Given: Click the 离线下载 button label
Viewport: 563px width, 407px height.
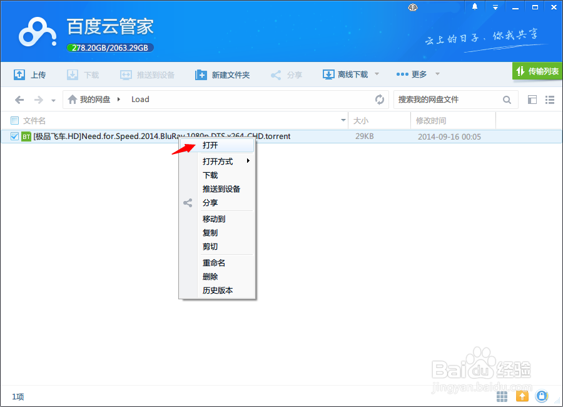Looking at the screenshot, I should point(353,75).
